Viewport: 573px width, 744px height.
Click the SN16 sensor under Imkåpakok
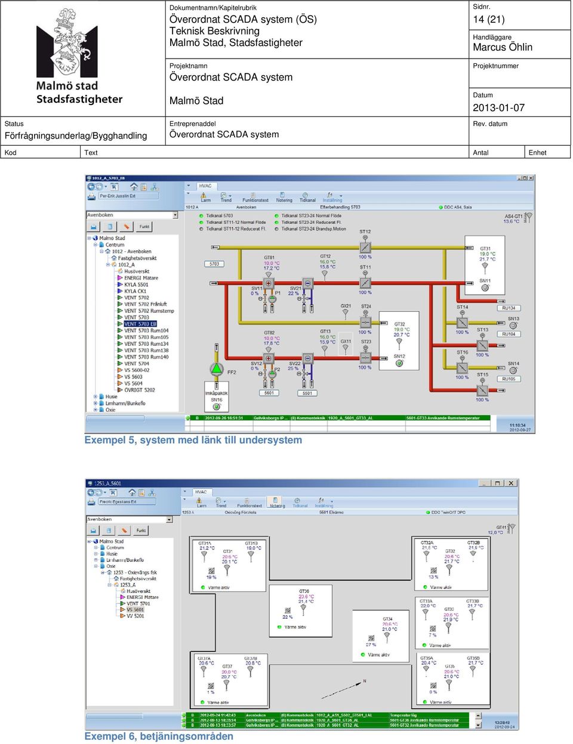click(x=216, y=407)
